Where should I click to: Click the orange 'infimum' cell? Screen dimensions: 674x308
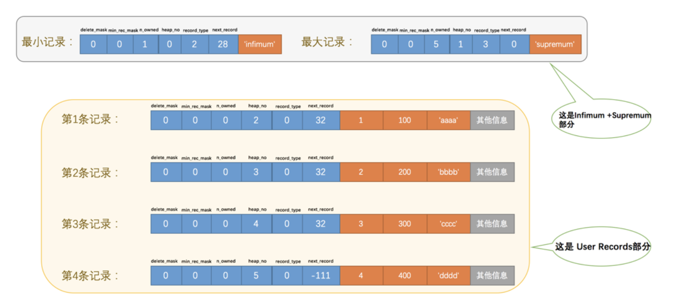pyautogui.click(x=260, y=44)
